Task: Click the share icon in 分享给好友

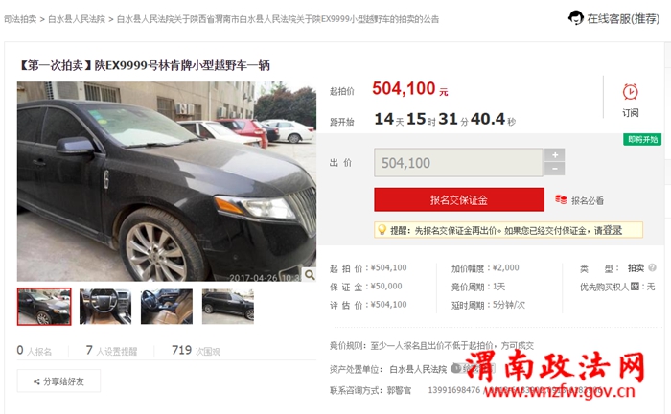Action: pyautogui.click(x=36, y=381)
